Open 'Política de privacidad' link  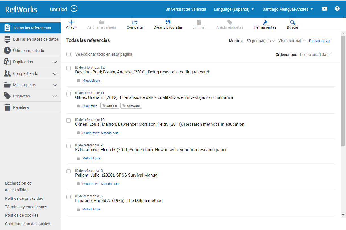coord(24,198)
